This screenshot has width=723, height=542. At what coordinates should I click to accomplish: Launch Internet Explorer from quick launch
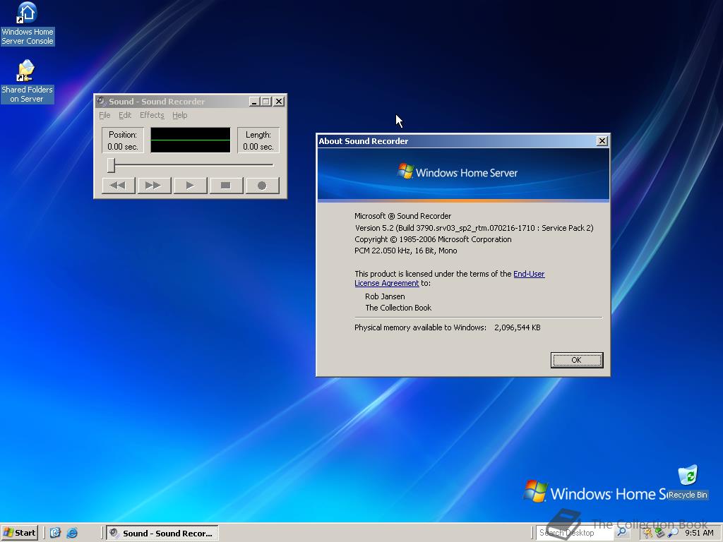point(72,533)
